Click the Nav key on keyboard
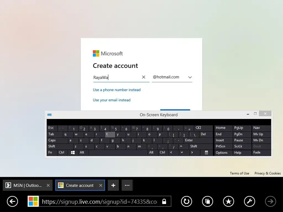283x212 pixels. point(261,128)
